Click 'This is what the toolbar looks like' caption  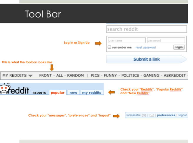pos(27,62)
